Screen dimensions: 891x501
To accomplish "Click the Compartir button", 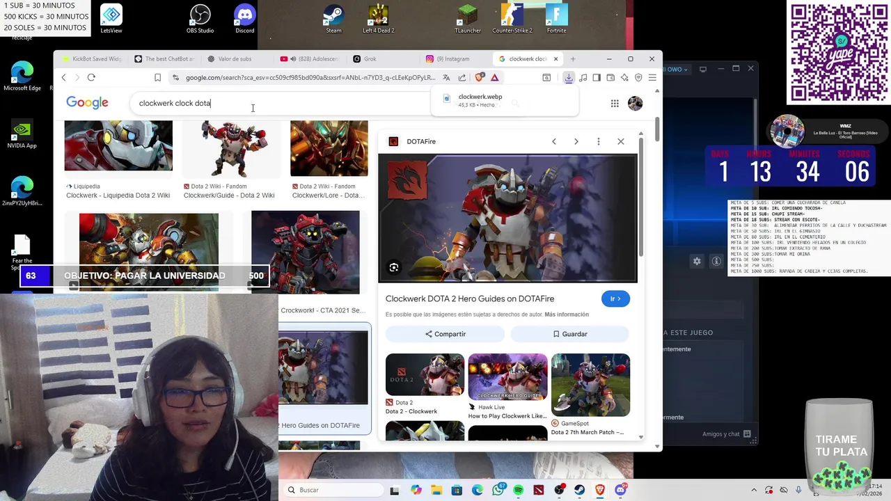I will click(445, 334).
